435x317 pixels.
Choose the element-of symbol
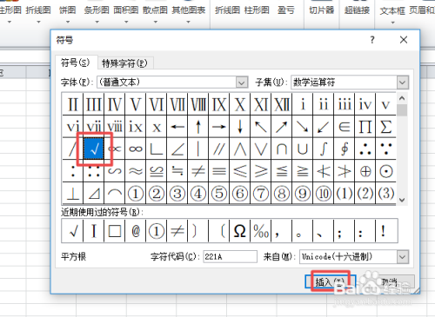pos(345,127)
